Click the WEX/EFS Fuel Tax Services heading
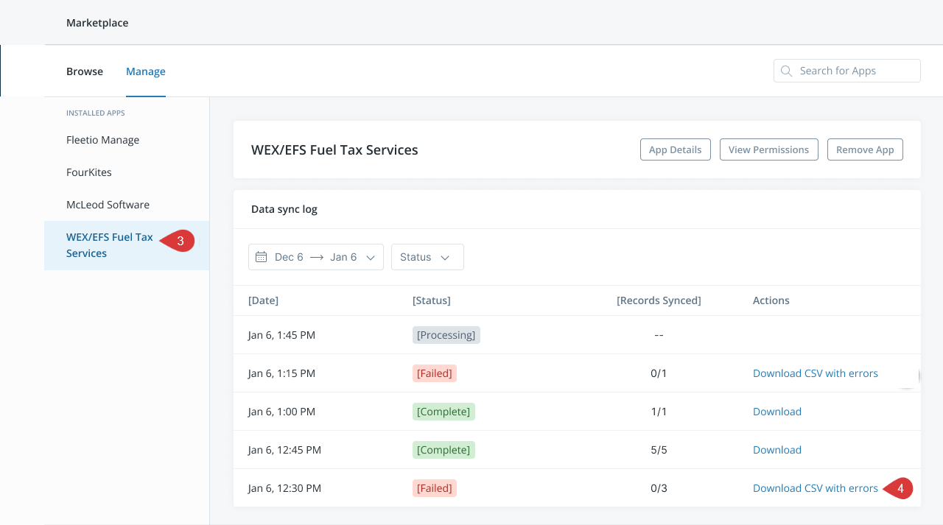This screenshot has height=525, width=943. click(x=334, y=149)
